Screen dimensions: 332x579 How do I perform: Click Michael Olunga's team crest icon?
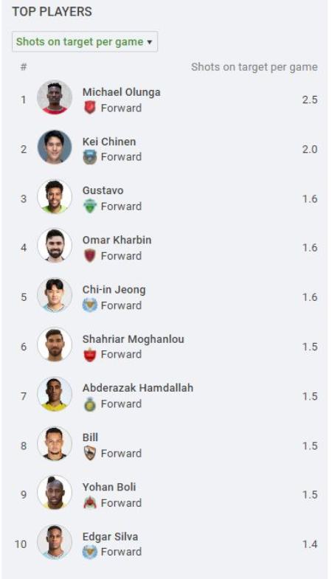click(90, 108)
